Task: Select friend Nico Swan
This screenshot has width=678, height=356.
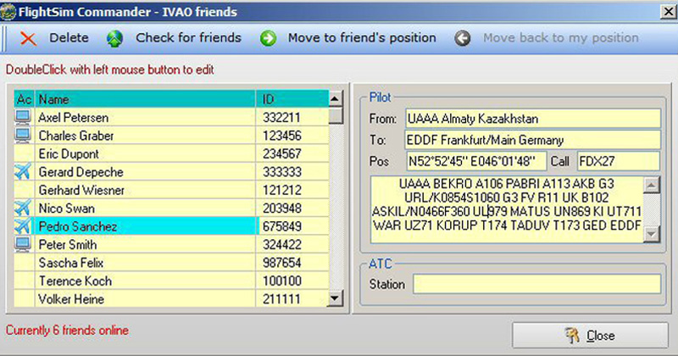Action: [x=145, y=208]
